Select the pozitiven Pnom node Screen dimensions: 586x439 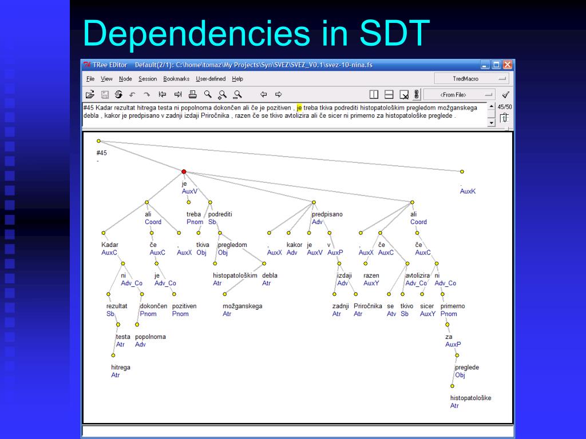click(174, 294)
